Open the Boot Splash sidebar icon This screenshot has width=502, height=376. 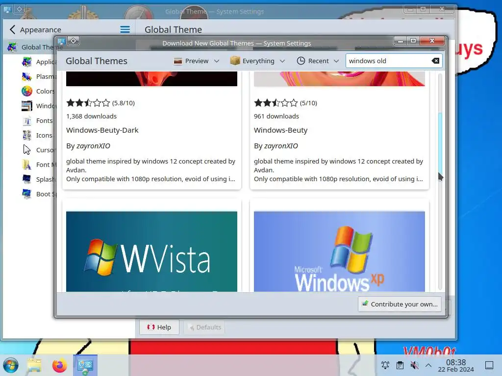[x=27, y=194]
